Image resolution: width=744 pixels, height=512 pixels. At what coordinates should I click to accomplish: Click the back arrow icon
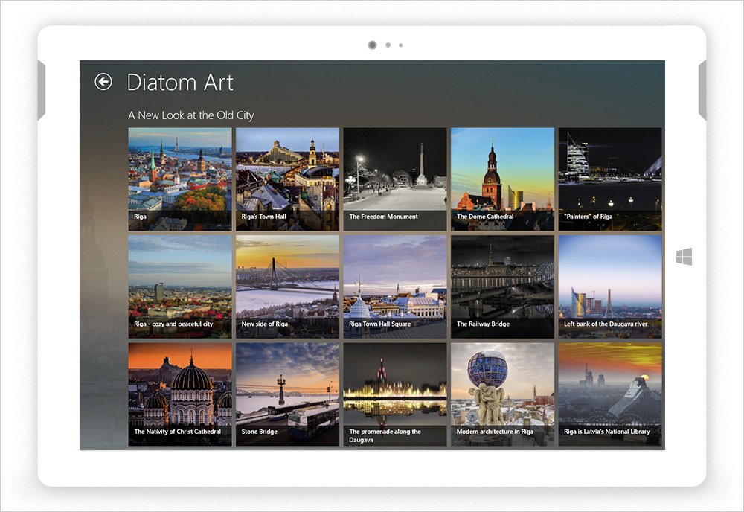point(103,82)
